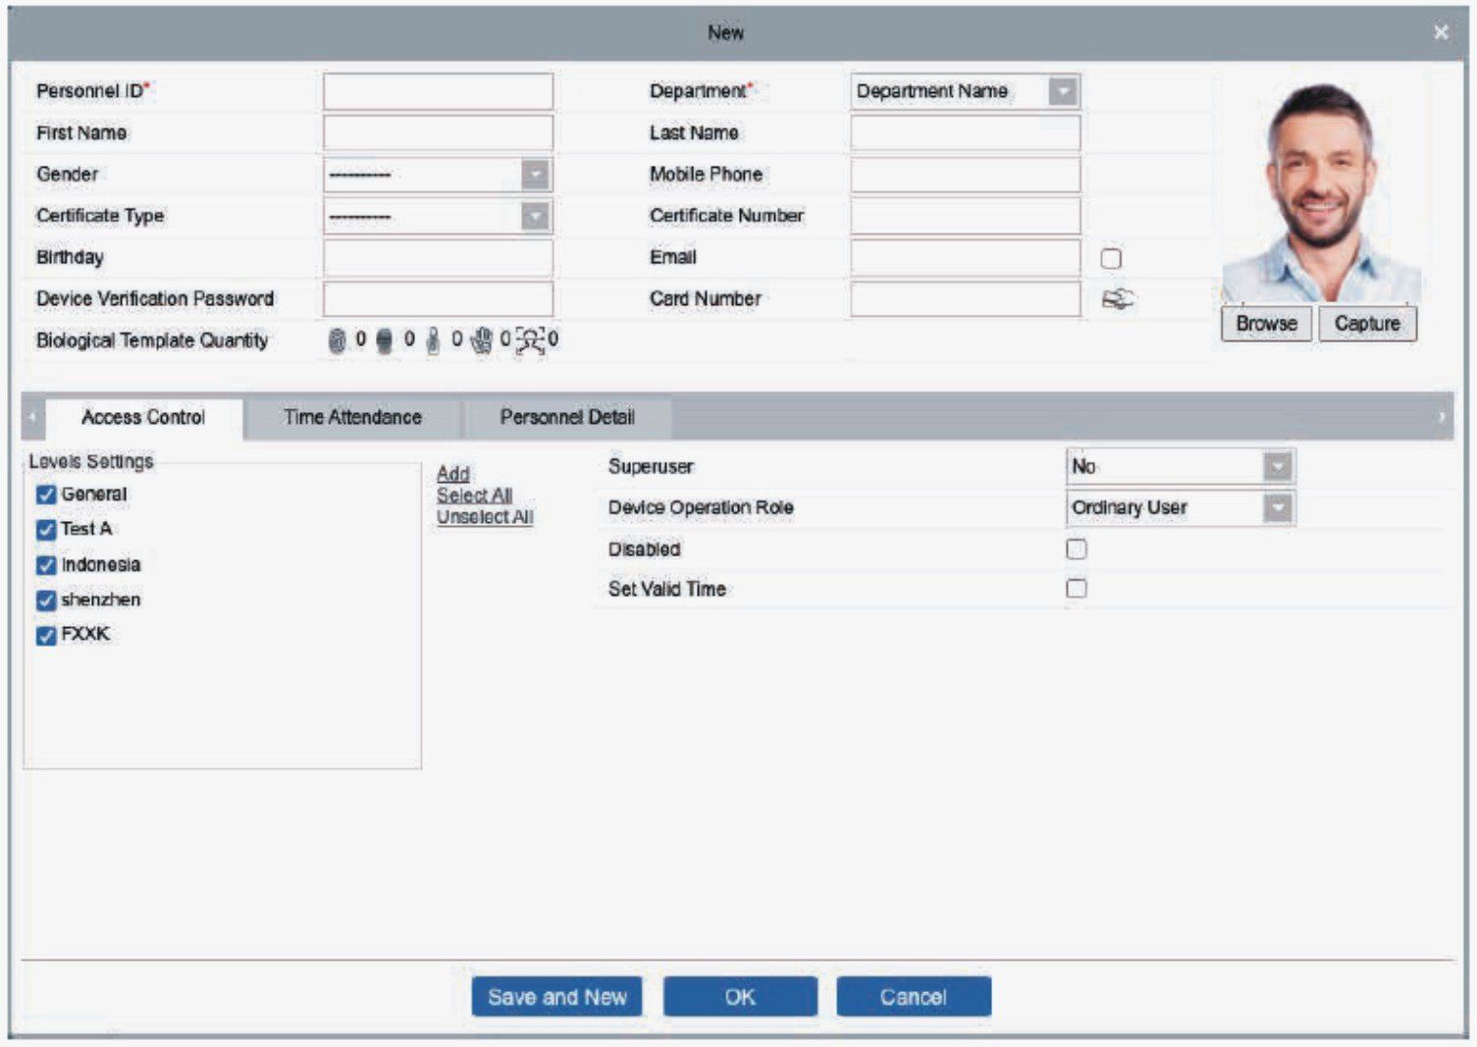Image resolution: width=1477 pixels, height=1047 pixels.
Task: Expand the Gender dropdown
Action: [x=535, y=176]
